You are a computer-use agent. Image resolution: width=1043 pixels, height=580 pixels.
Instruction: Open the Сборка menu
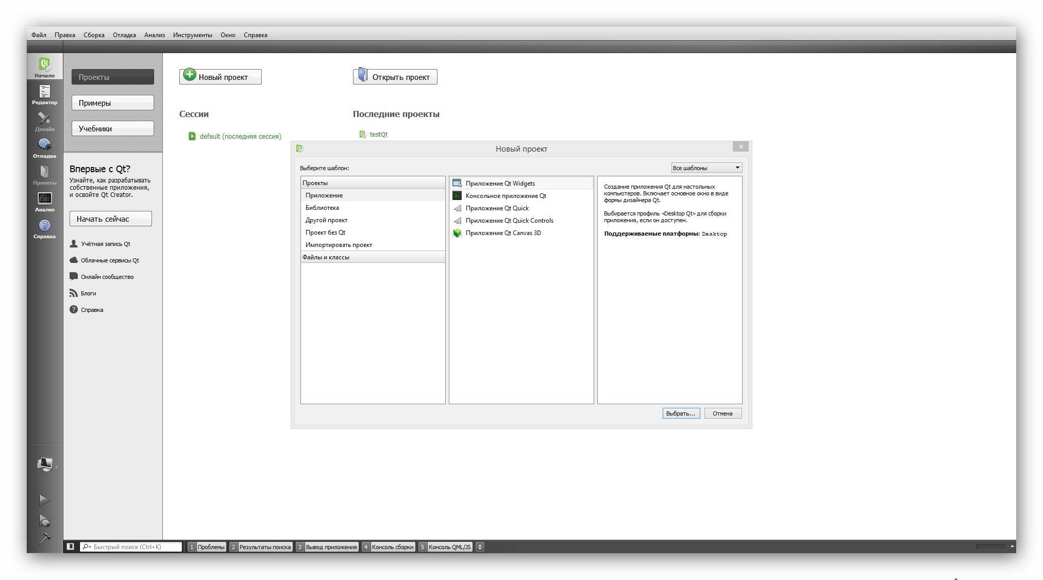tap(94, 35)
